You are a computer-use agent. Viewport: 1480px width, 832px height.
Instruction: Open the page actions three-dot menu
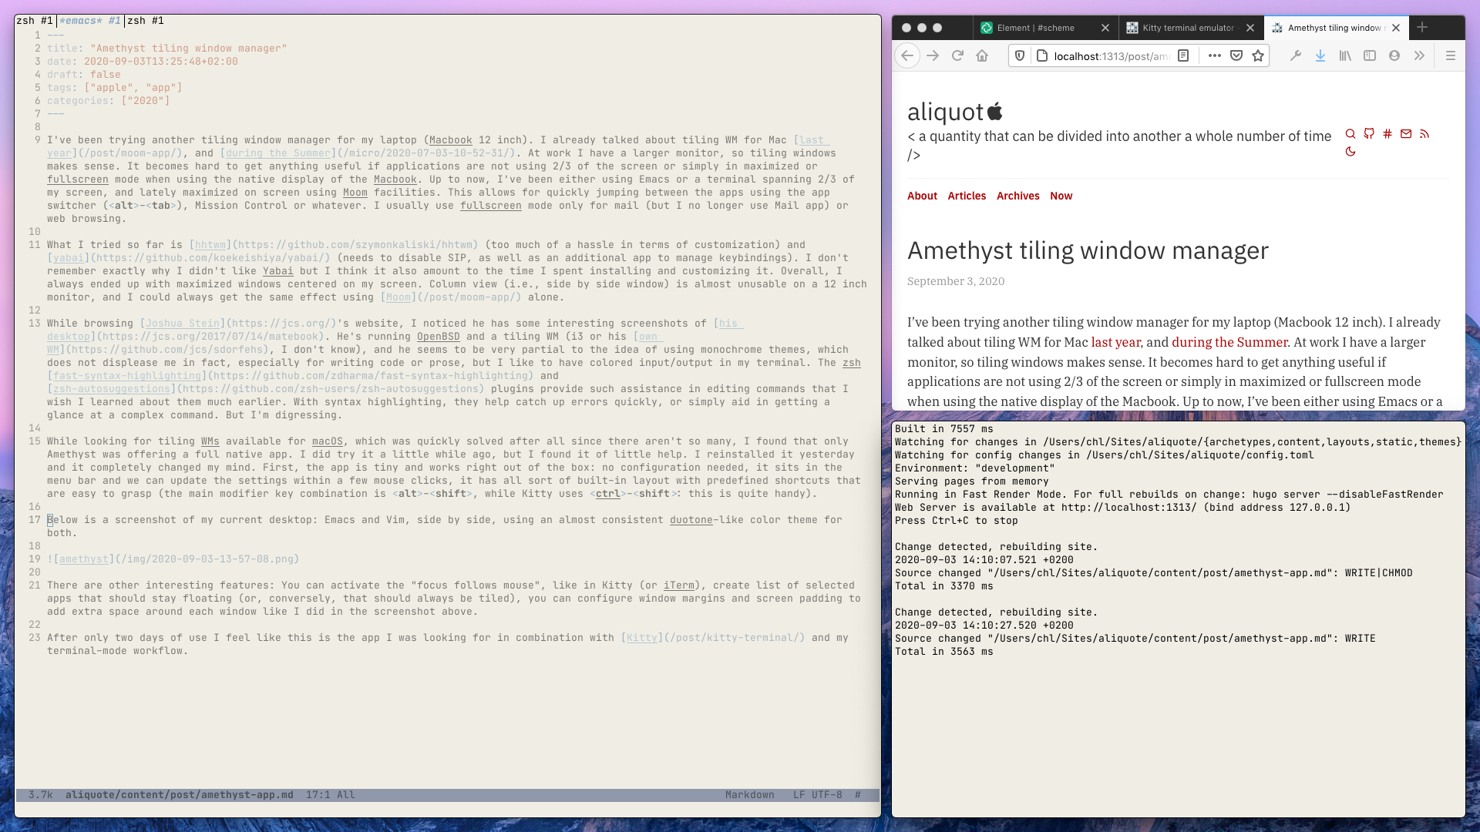(1214, 55)
